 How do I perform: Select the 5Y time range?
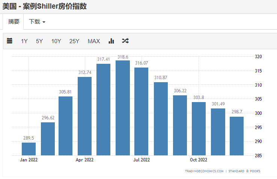[39, 41]
